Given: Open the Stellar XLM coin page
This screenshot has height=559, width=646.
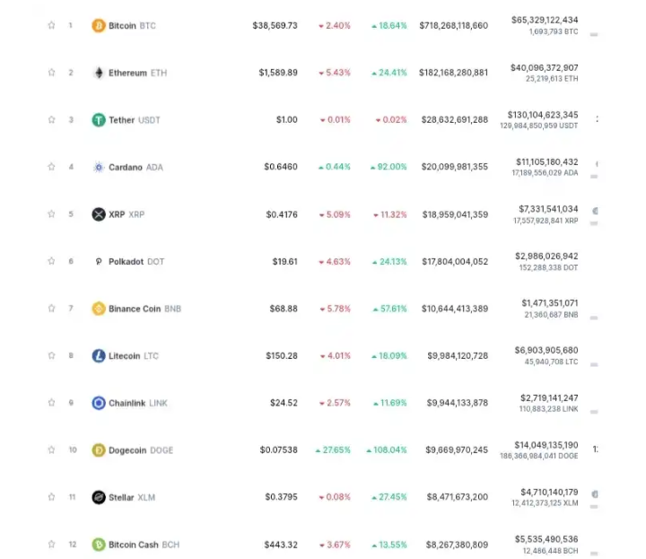Looking at the screenshot, I should (132, 498).
